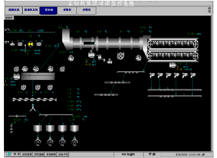Click the 系统登录 button in the bottom bar

27,155
